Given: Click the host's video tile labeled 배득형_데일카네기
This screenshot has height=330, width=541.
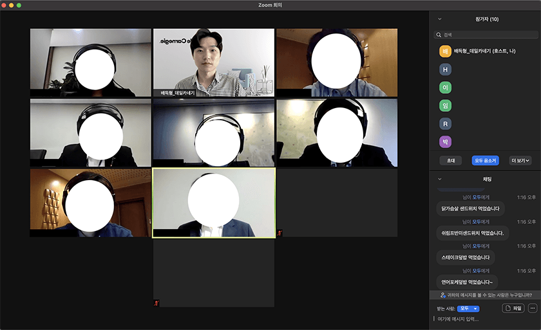Looking at the screenshot, I should [x=213, y=62].
